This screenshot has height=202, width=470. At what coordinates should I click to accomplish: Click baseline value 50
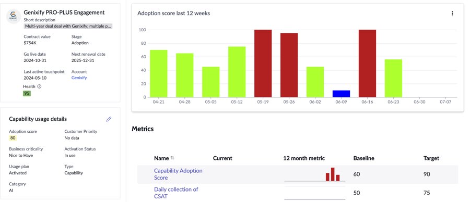[x=357, y=193]
